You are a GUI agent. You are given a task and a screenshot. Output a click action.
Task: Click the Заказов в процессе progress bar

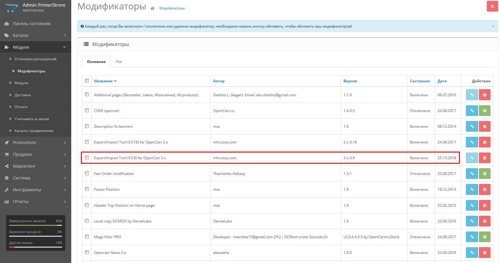(x=35, y=236)
